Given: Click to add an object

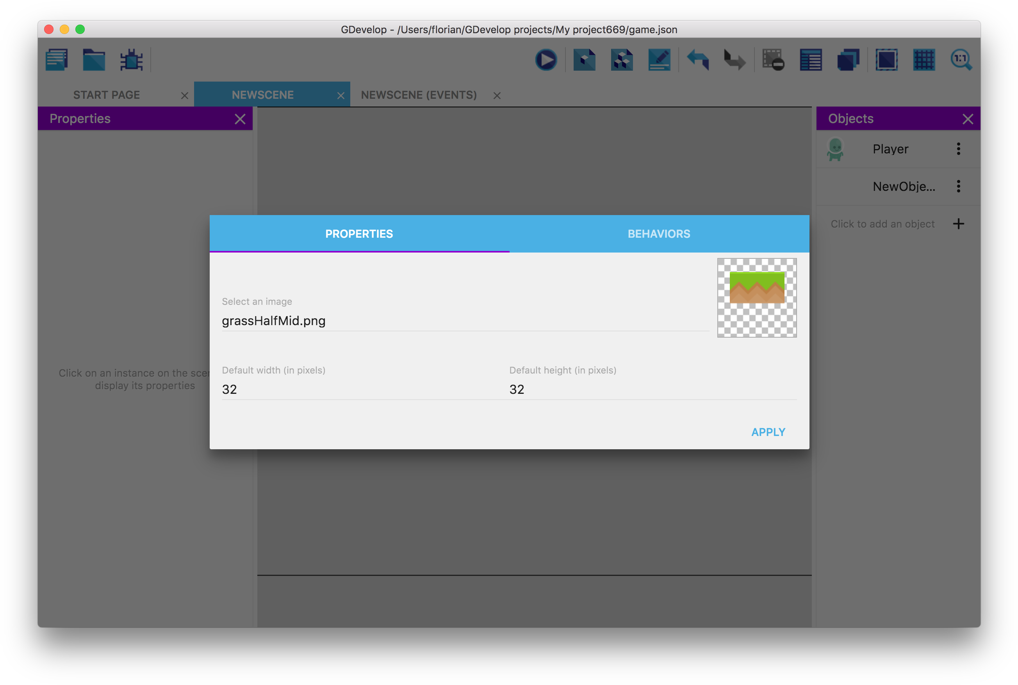Looking at the screenshot, I should pos(883,224).
